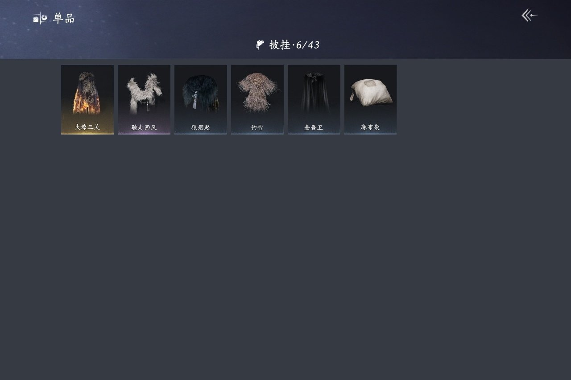The height and width of the screenshot is (380, 571).
Task: Click the 披挂 cape category icon
Action: [x=260, y=45]
